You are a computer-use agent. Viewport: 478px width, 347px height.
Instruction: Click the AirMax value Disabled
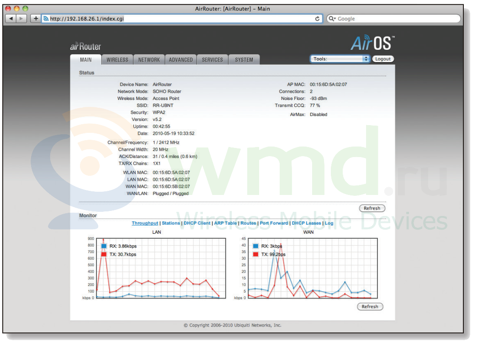(x=318, y=115)
